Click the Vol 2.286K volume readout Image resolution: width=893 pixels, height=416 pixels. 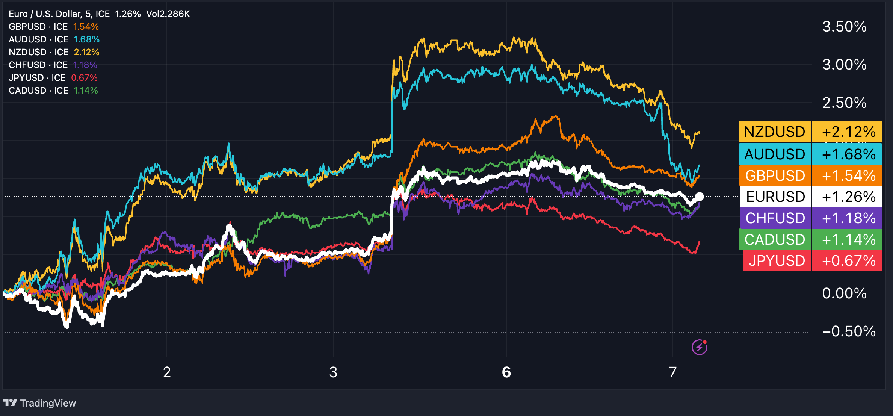[x=168, y=13]
